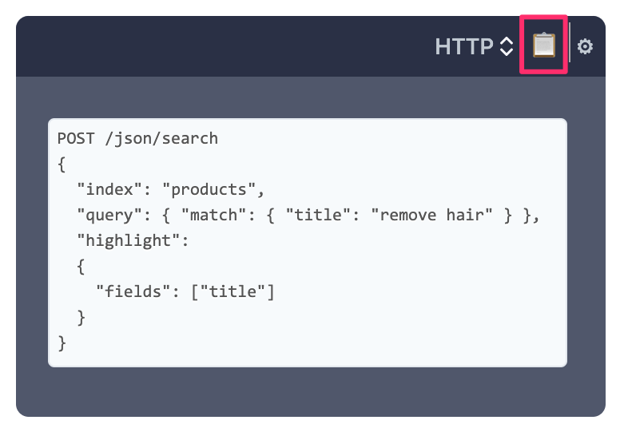Click the "fields" key in highlight block
The image size is (620, 428).
tap(129, 291)
